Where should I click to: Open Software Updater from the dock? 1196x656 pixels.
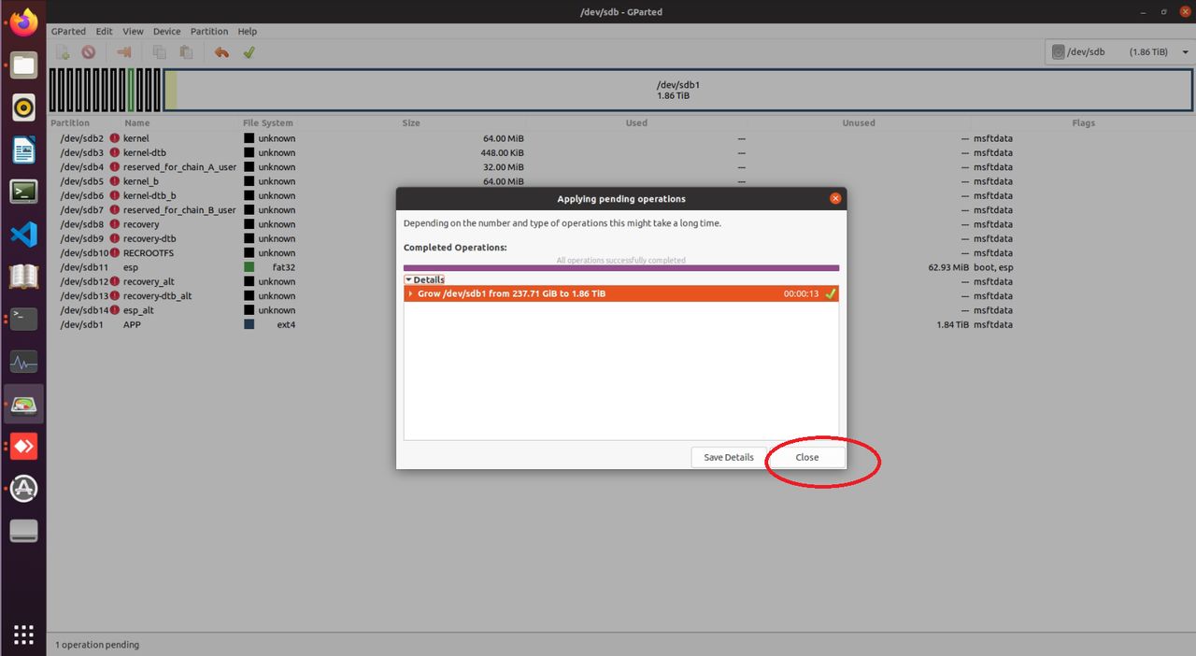coord(23,488)
